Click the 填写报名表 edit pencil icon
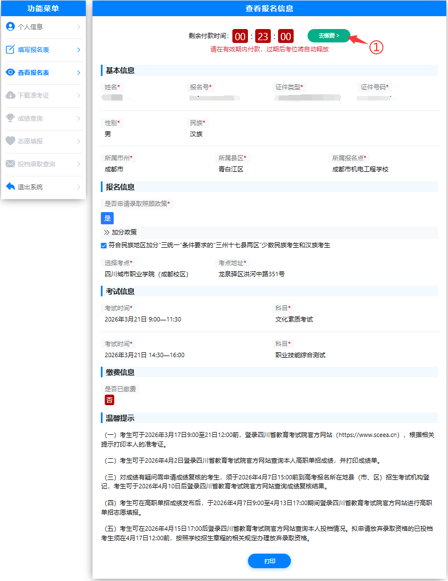 [10, 49]
